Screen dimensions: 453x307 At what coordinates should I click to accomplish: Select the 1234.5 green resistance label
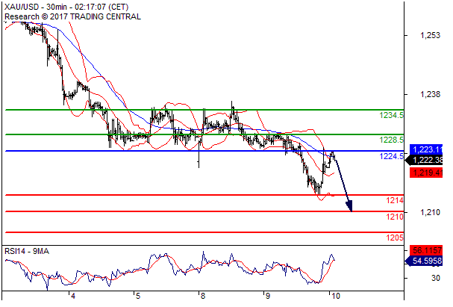391,115
